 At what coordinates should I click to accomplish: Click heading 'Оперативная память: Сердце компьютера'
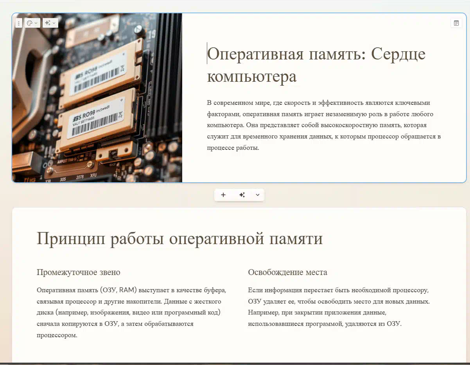point(316,65)
